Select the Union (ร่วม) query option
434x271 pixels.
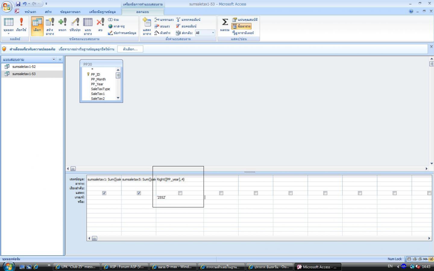[114, 20]
